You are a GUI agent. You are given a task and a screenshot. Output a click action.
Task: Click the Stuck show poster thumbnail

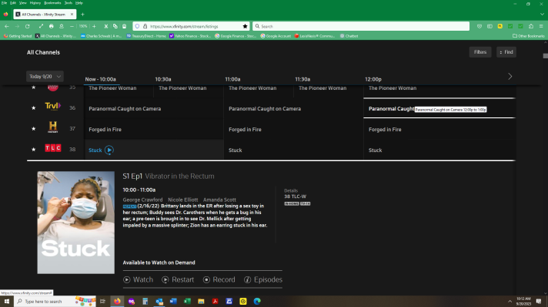76,223
